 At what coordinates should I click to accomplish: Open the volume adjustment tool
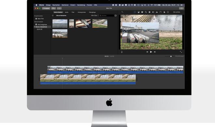153,12
